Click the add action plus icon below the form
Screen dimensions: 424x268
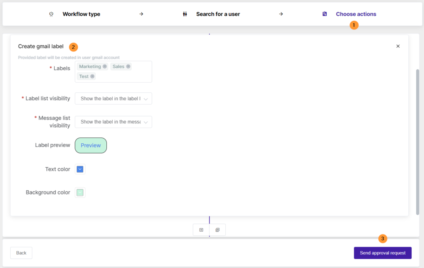click(201, 230)
